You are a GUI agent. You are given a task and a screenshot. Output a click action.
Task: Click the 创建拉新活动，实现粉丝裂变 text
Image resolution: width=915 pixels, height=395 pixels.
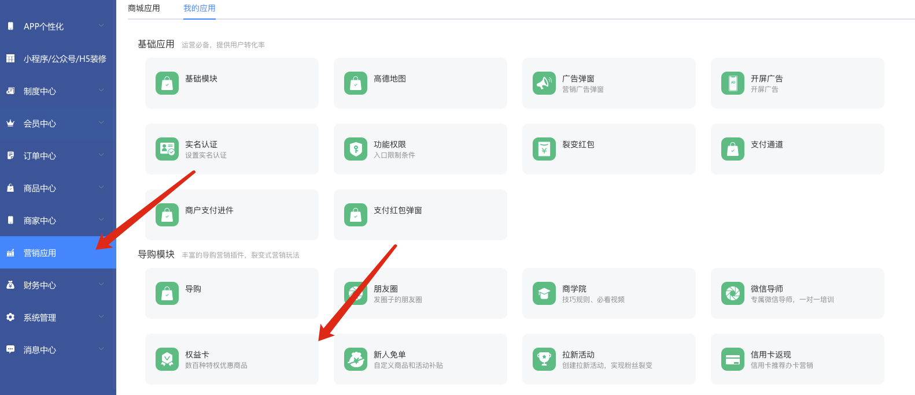(x=607, y=366)
